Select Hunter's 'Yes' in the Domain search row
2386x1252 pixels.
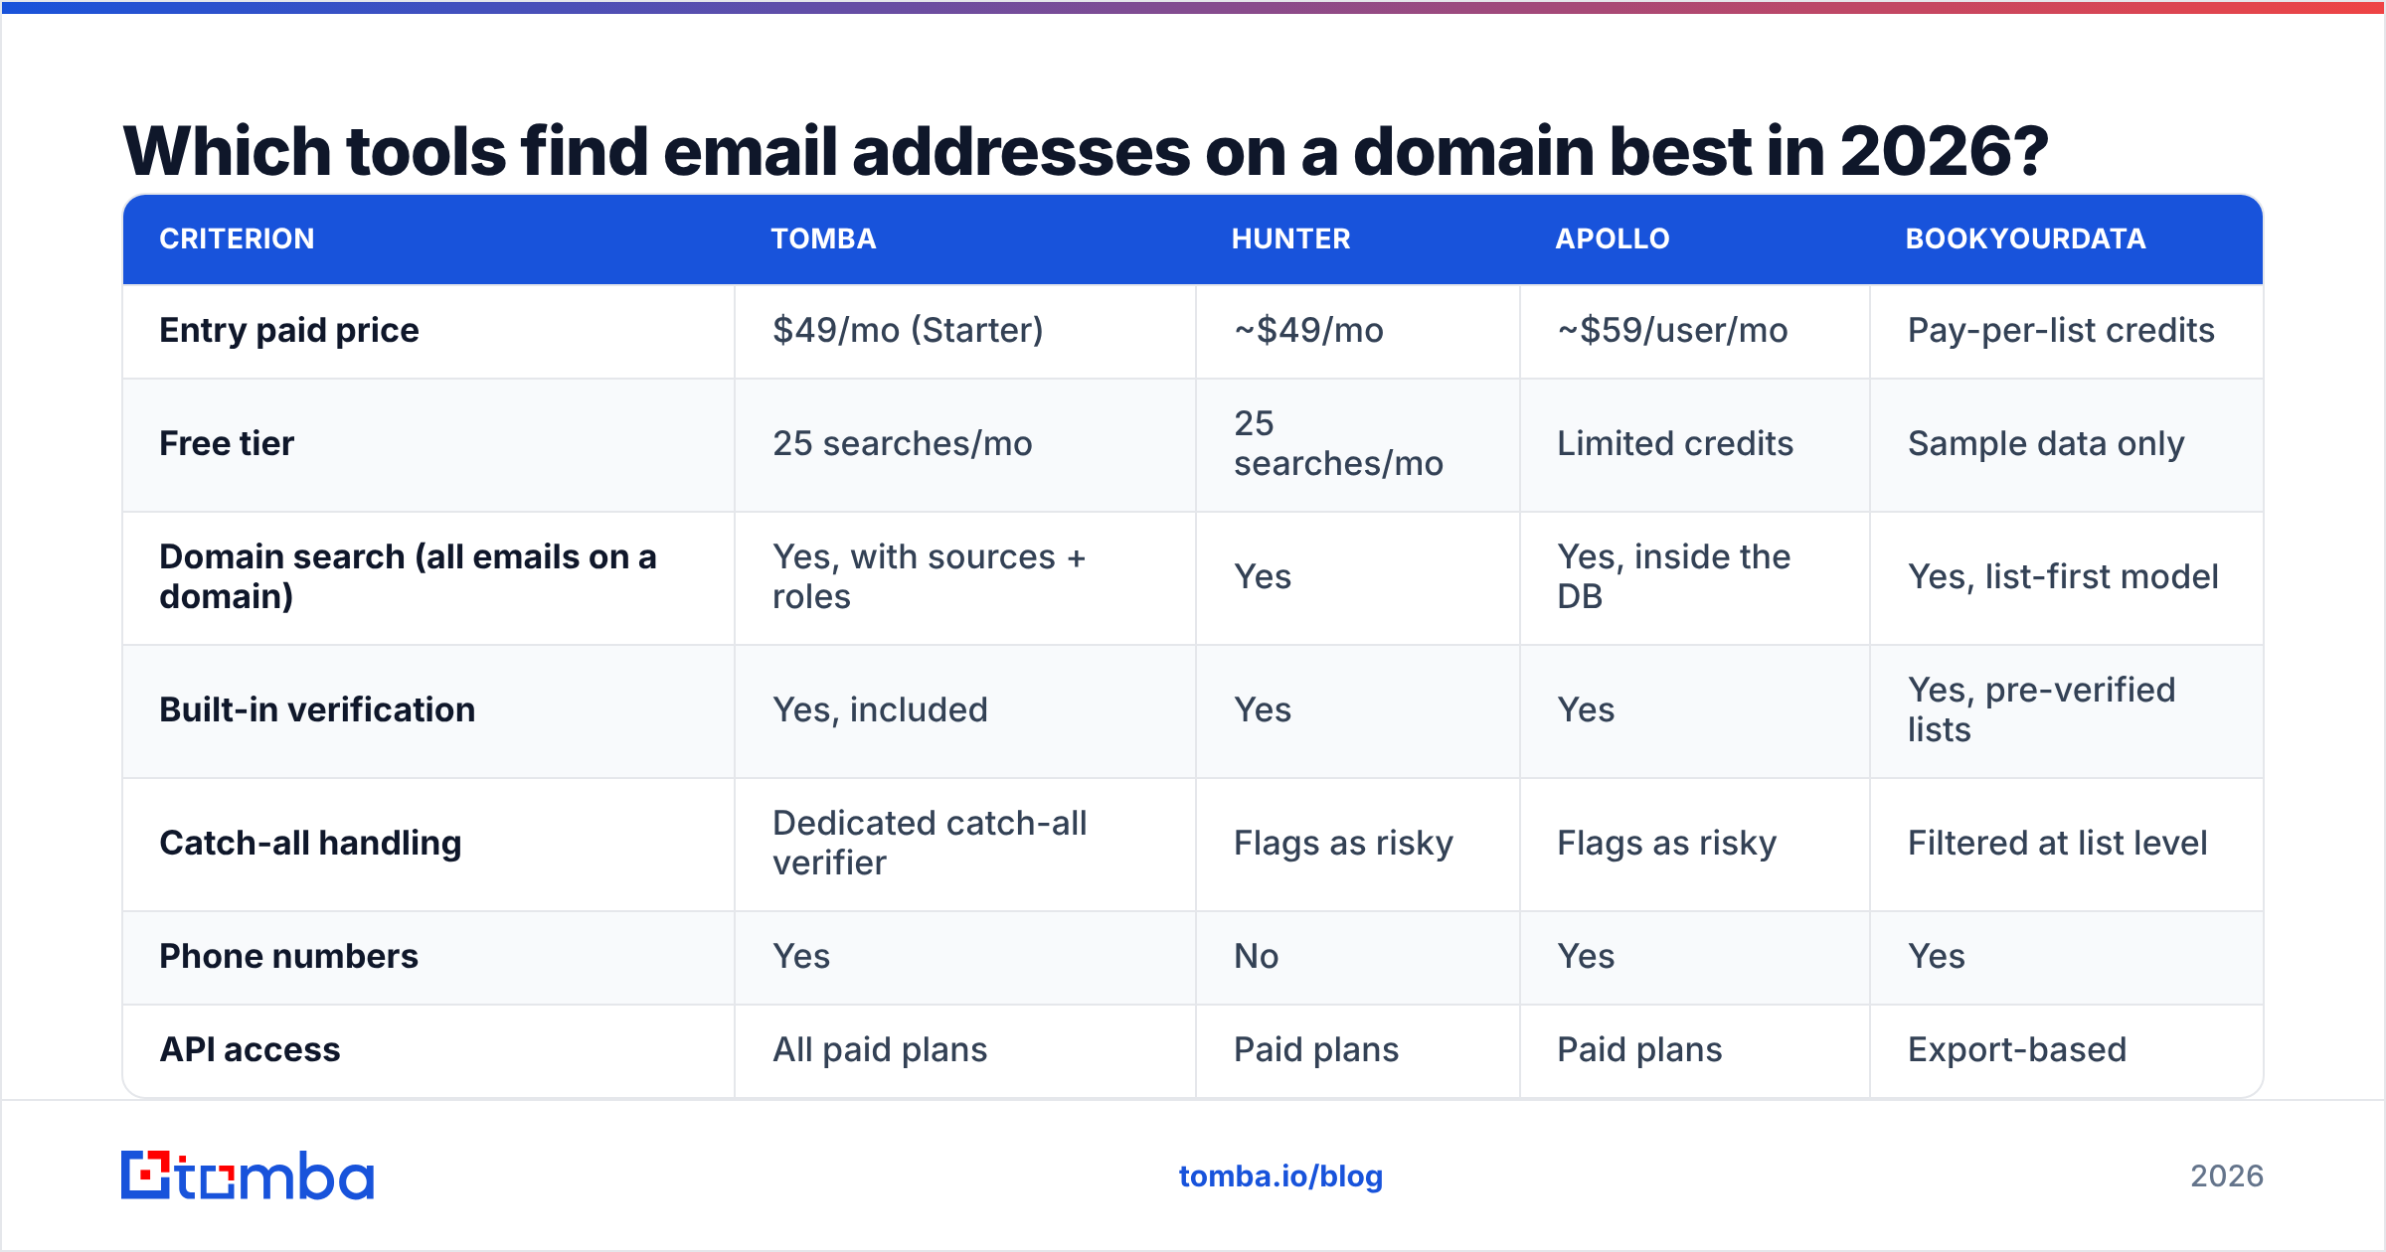coord(1263,576)
